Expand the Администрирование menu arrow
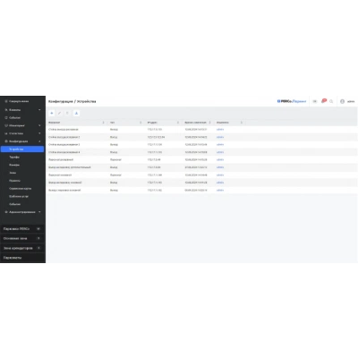The image size is (358, 358). [x=39, y=212]
